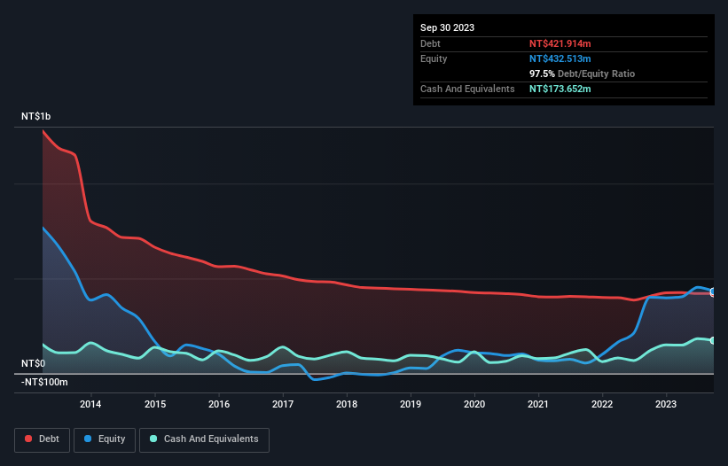Select the Equity end-point marker on chart
This screenshot has height=466, width=728.
click(713, 291)
